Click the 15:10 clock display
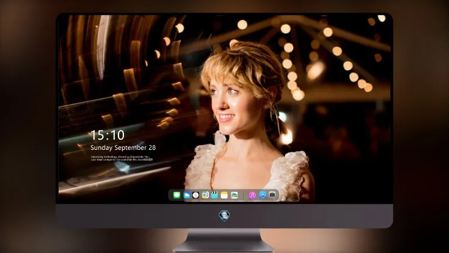 coord(108,135)
